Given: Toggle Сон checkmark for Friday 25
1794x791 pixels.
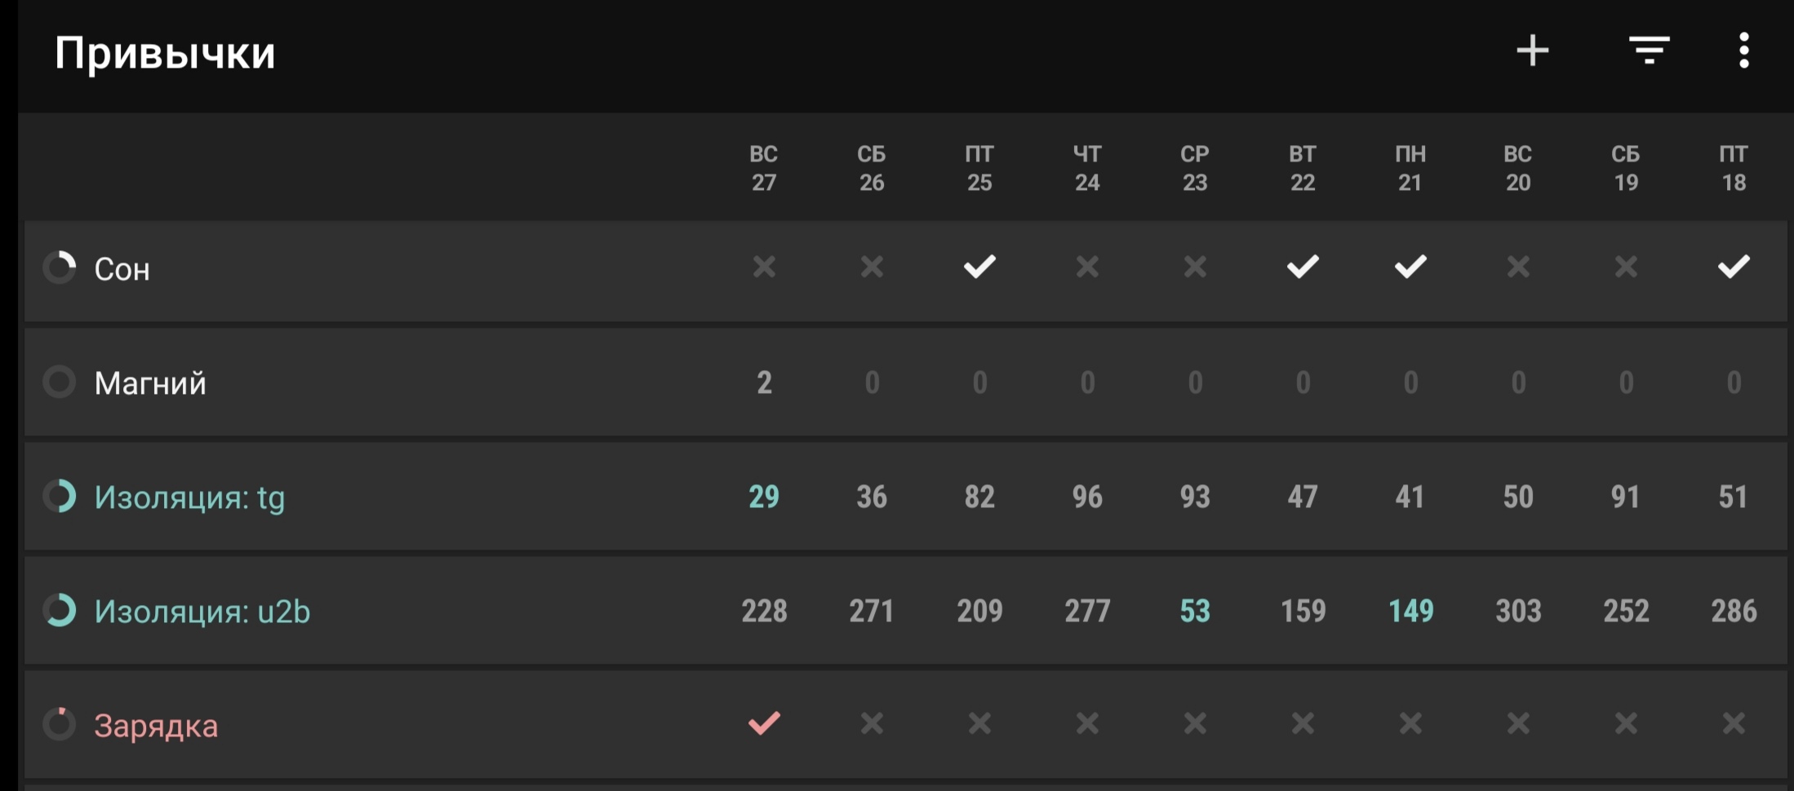Looking at the screenshot, I should coord(979,267).
